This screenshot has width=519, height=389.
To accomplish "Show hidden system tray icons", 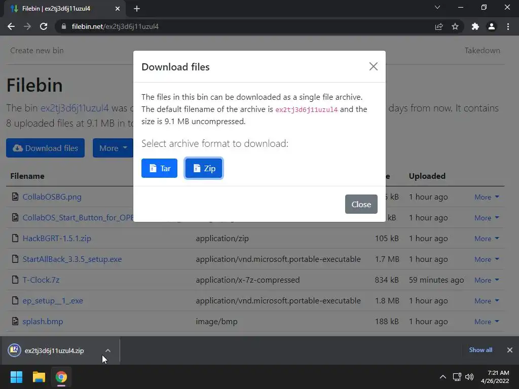I will click(443, 377).
